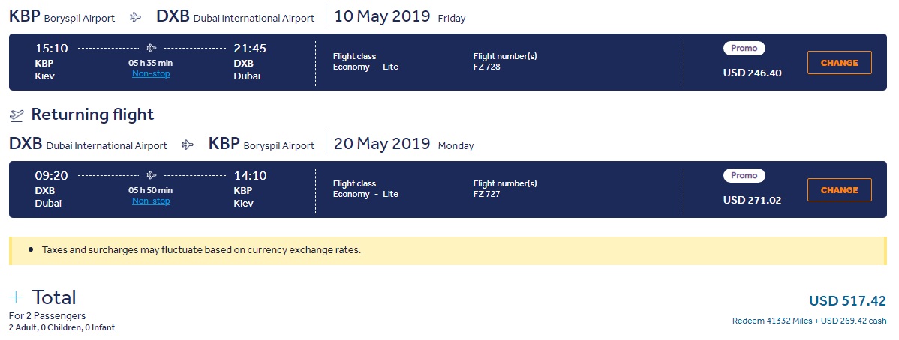Click the plane icon between KBP and DXB header
899x340 pixels.
click(136, 17)
